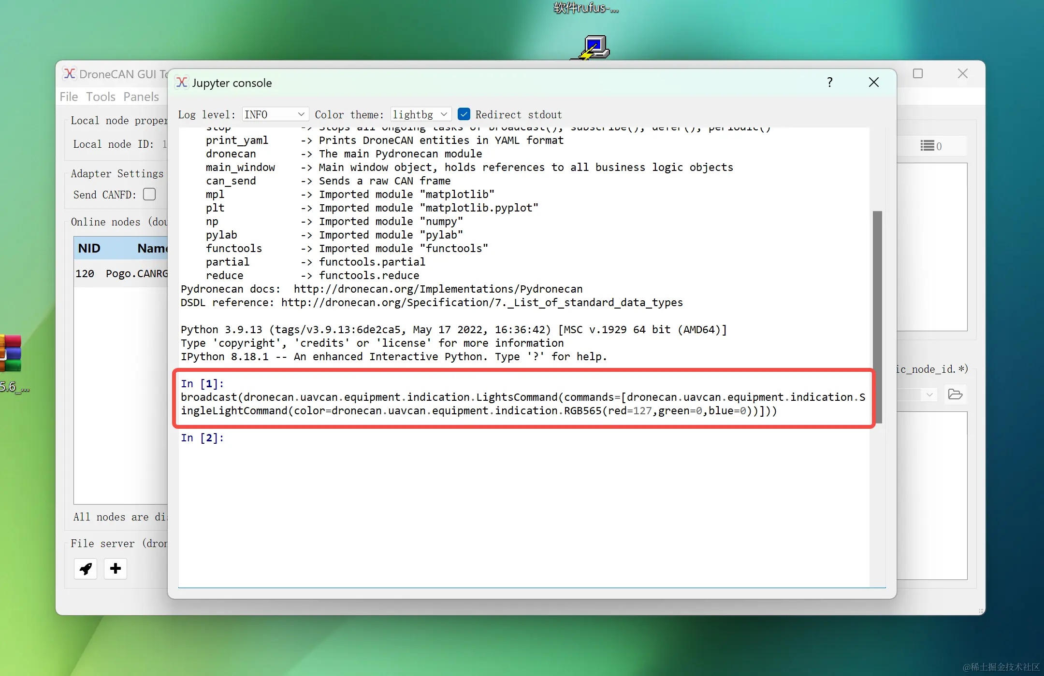Open the Panels menu
This screenshot has width=1044, height=676.
141,97
